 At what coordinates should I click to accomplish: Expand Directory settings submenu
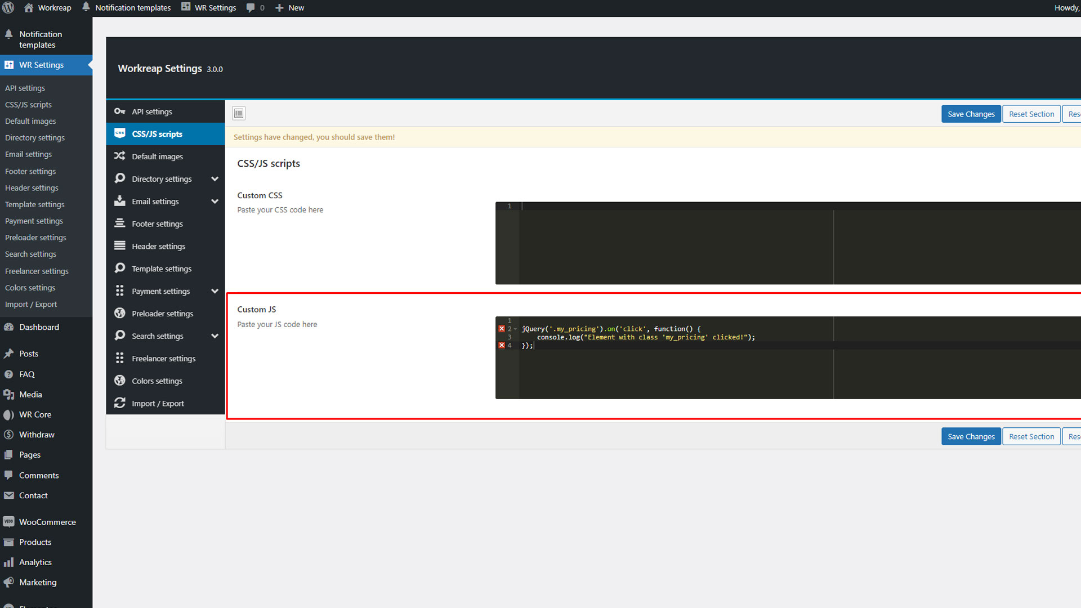(215, 179)
